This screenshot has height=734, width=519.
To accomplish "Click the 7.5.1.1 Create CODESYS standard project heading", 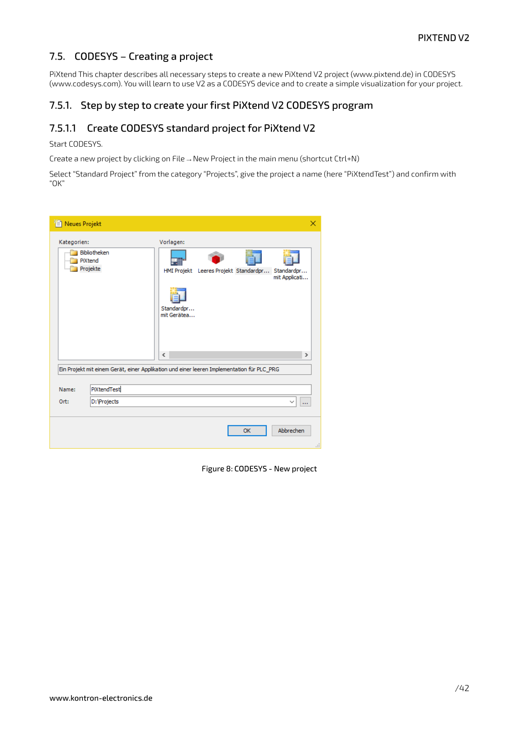I will pyautogui.click(x=182, y=128).
